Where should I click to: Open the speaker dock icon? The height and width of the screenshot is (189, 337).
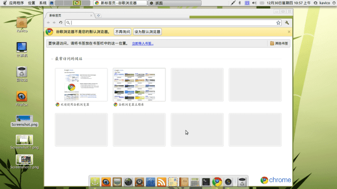(x=139, y=182)
